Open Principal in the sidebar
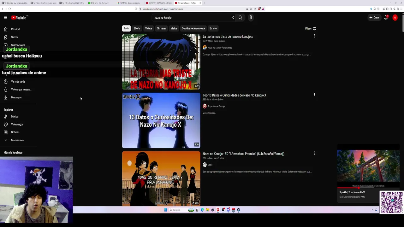404x227 pixels. click(x=15, y=29)
